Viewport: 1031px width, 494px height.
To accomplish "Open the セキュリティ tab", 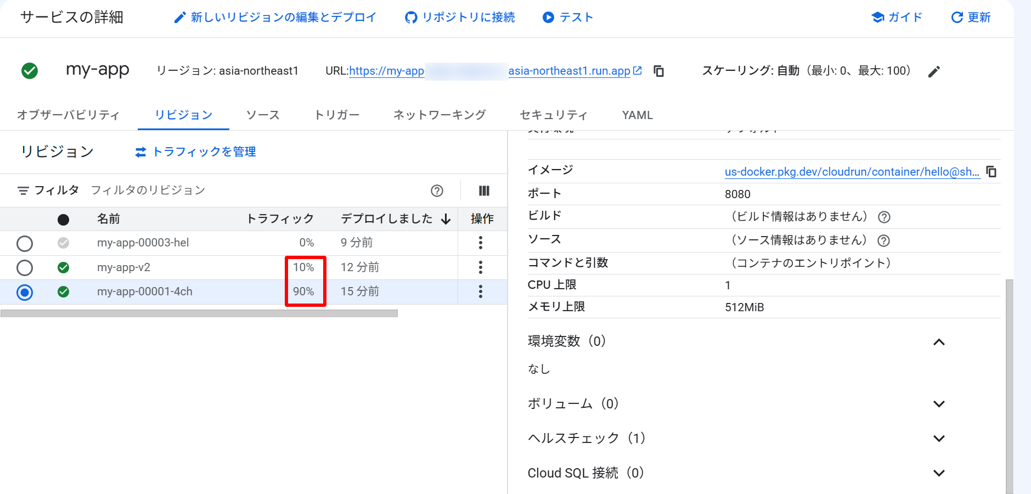I will coord(554,115).
